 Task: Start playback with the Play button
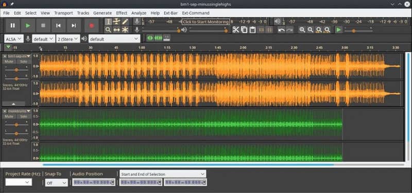click(x=28, y=25)
